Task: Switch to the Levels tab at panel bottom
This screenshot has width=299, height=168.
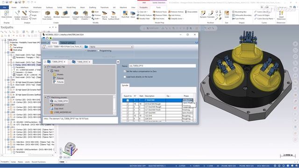Action: 27,162
